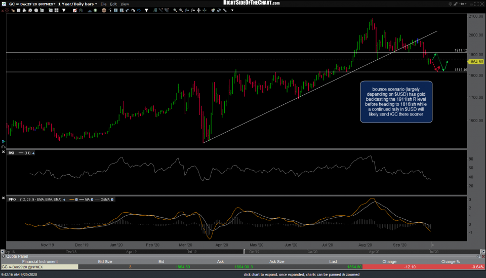Click the Ask Size column header
The height and width of the screenshot is (278, 486).
click(276, 262)
